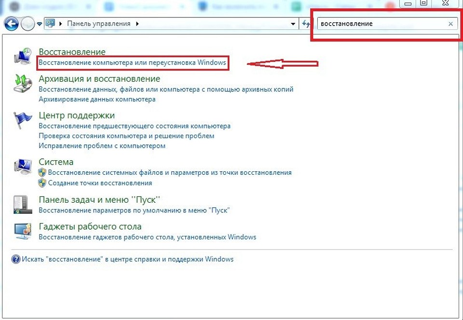463x320 pixels.
Task: Open the Система heading
Action: click(56, 162)
